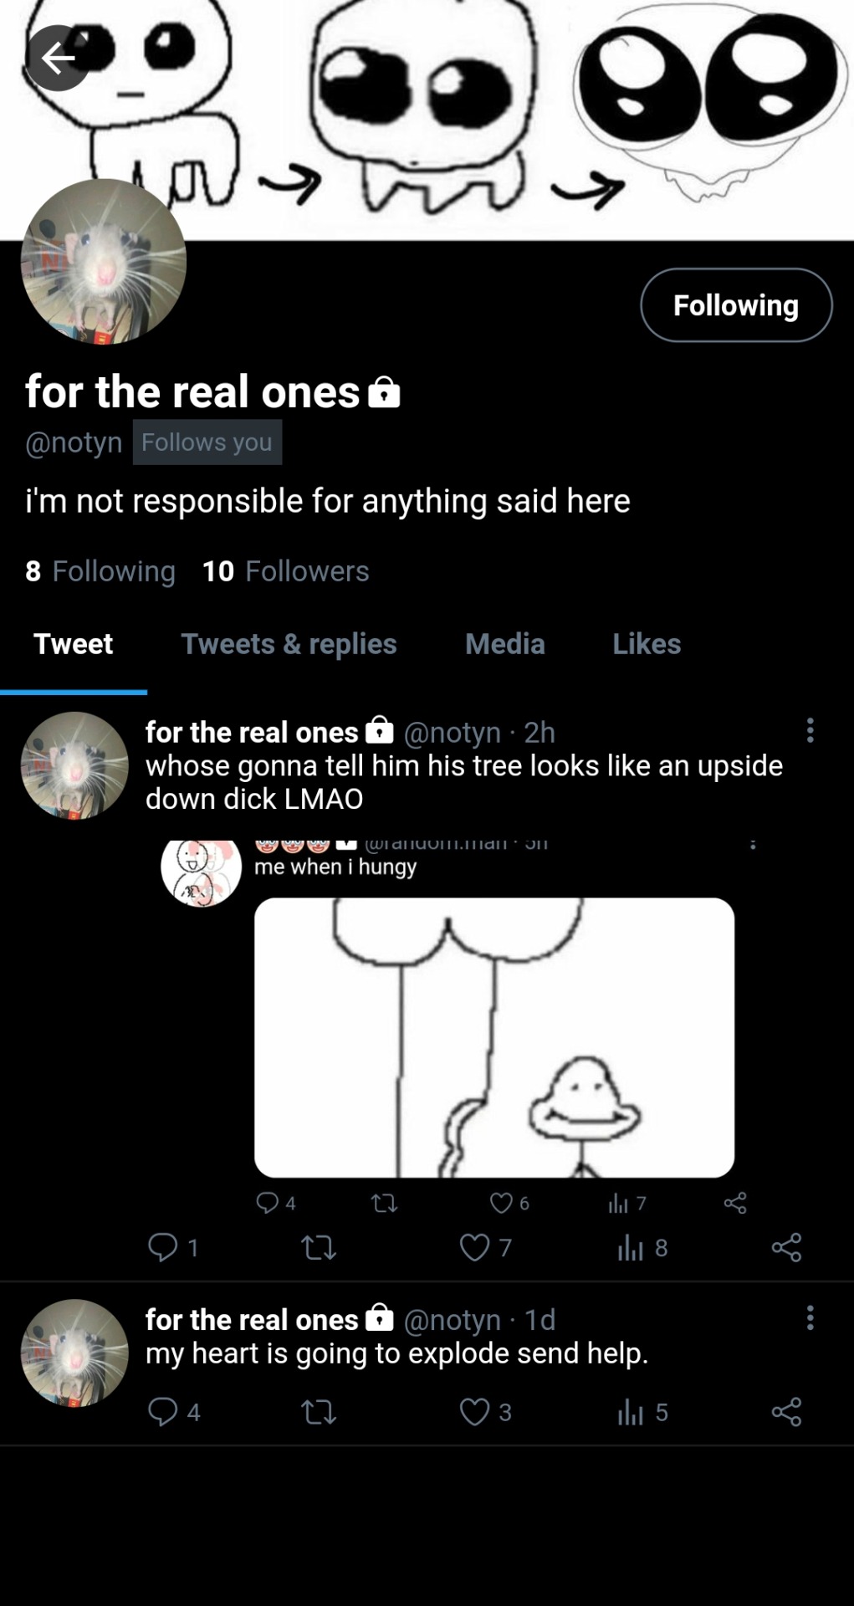Screen dimensions: 854x1606
Task: Switch to Tweets & replies tab
Action: pos(289,644)
